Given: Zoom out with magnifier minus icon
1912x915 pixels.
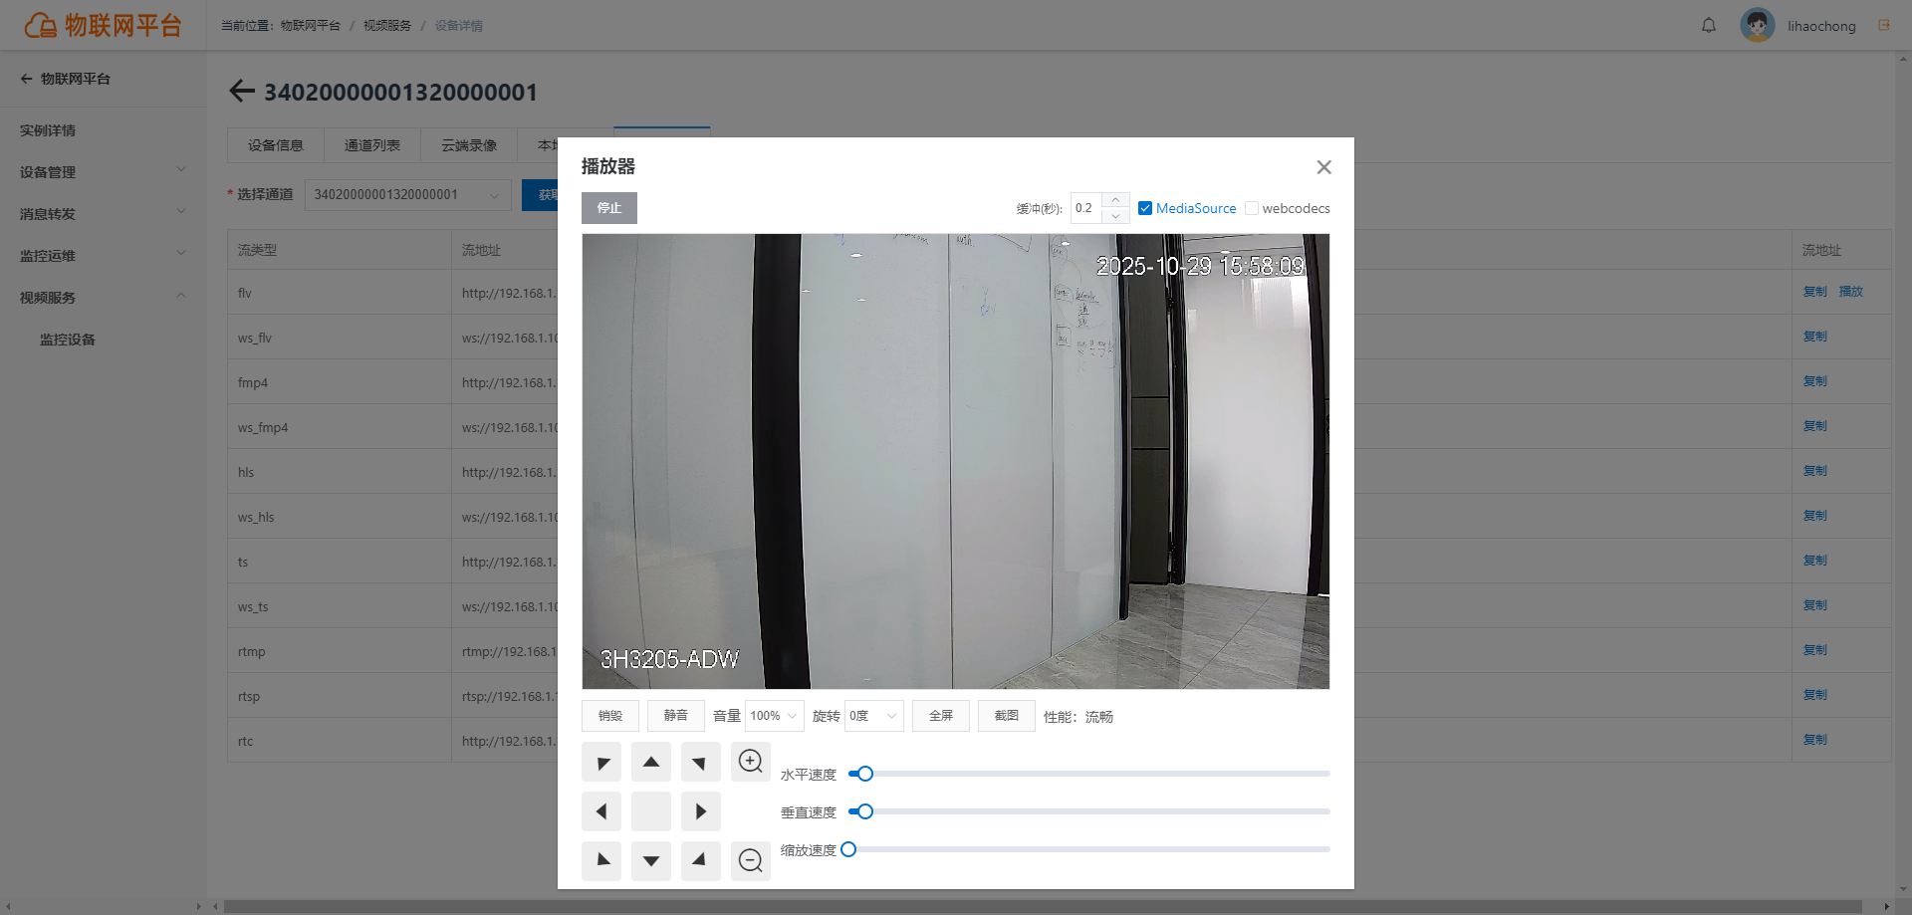Looking at the screenshot, I should coord(751,861).
